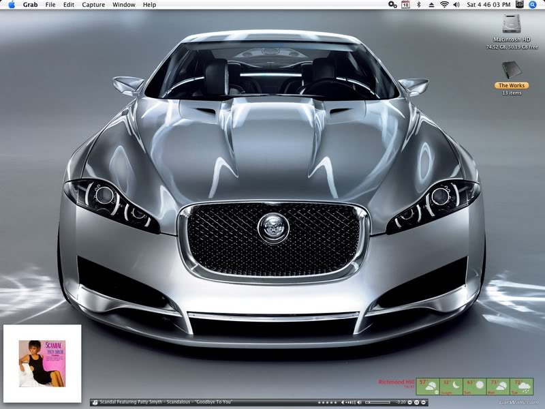The width and height of the screenshot is (545, 409).
Task: Open the calendar menu bar icon
Action: click(x=405, y=5)
